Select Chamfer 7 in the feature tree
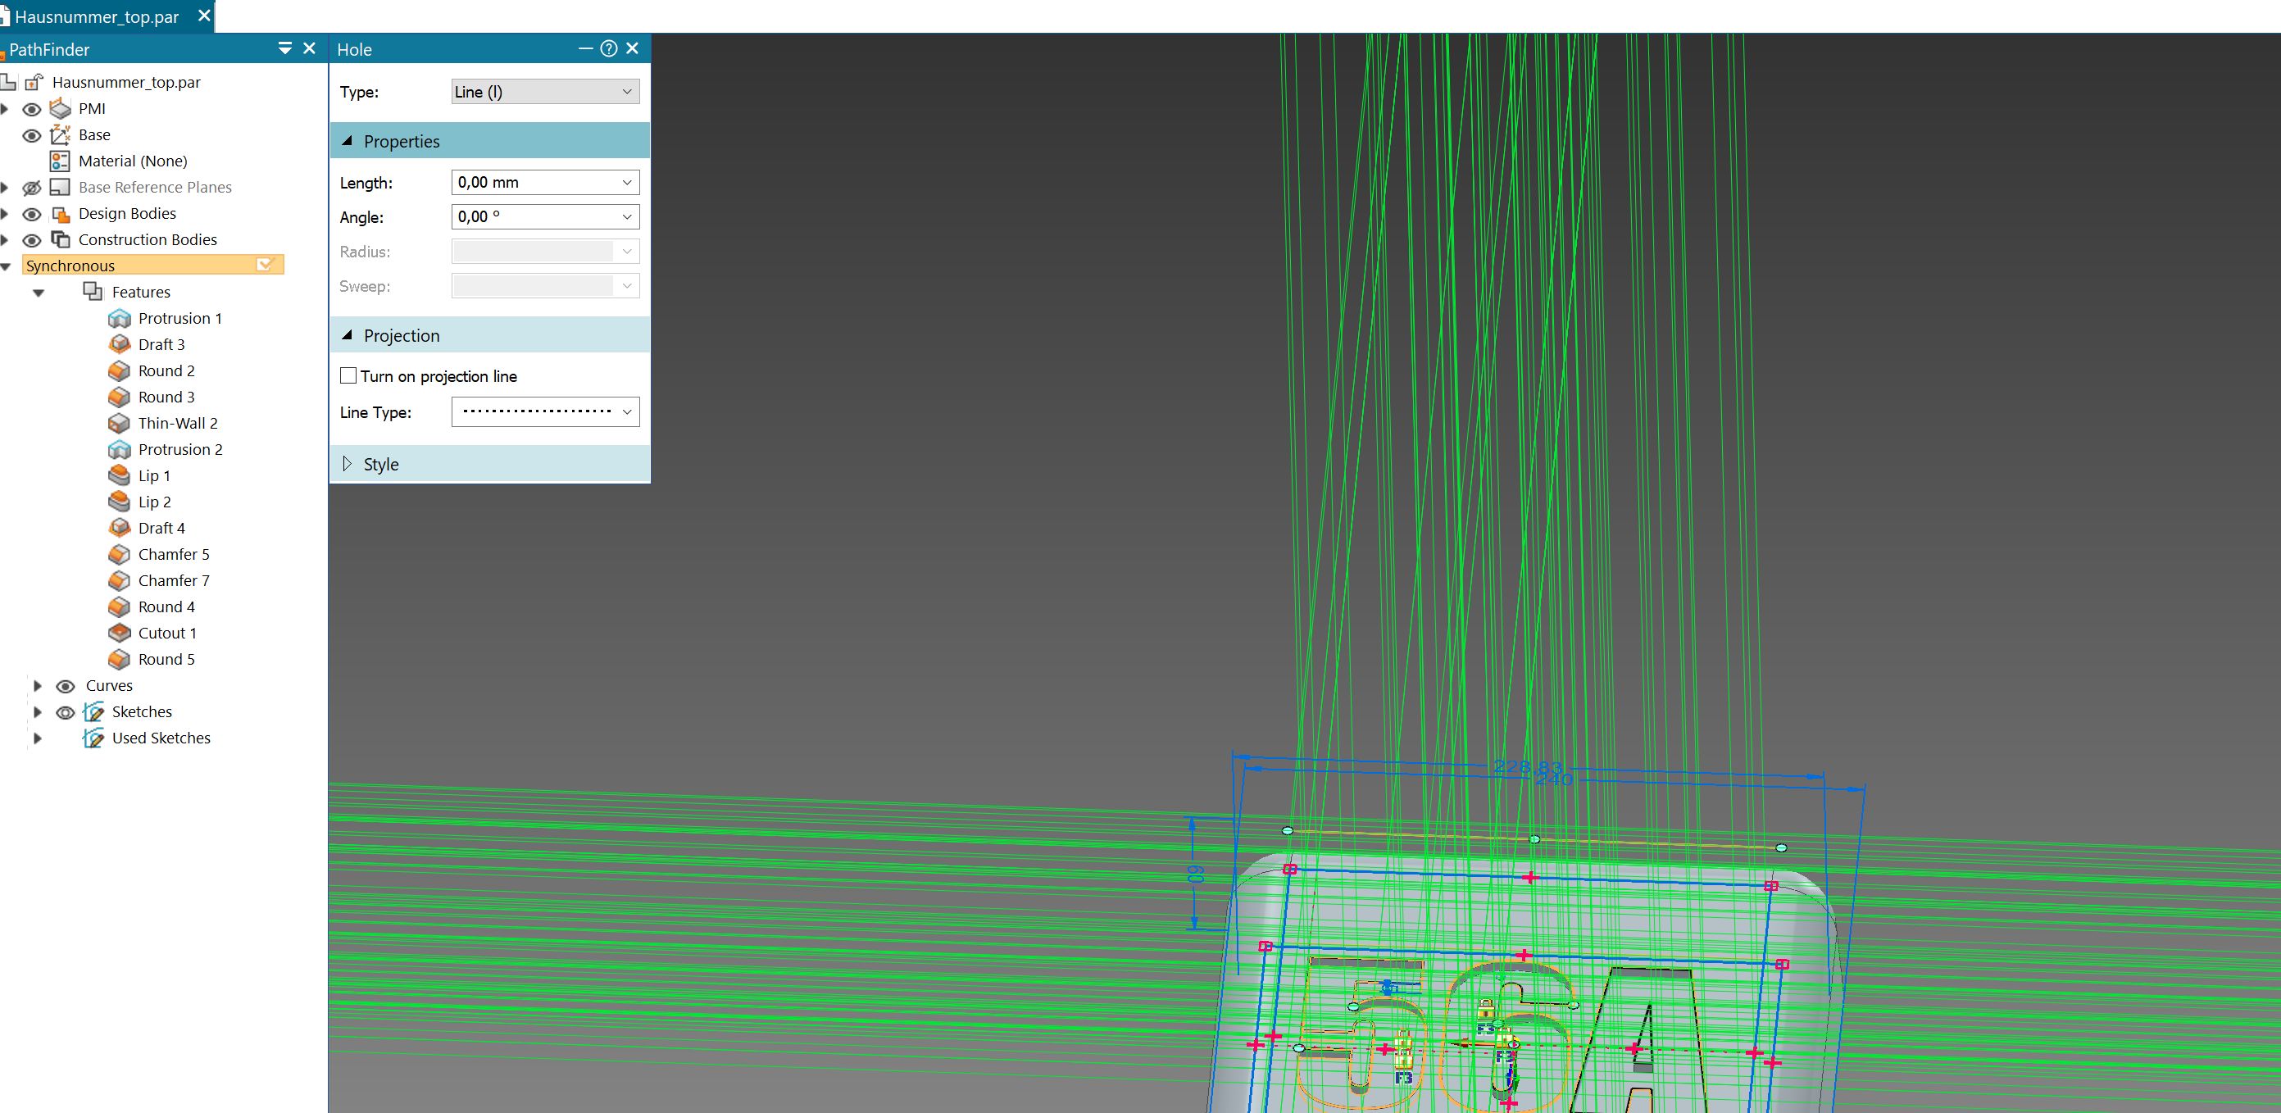Viewport: 2281px width, 1113px height. 174,580
